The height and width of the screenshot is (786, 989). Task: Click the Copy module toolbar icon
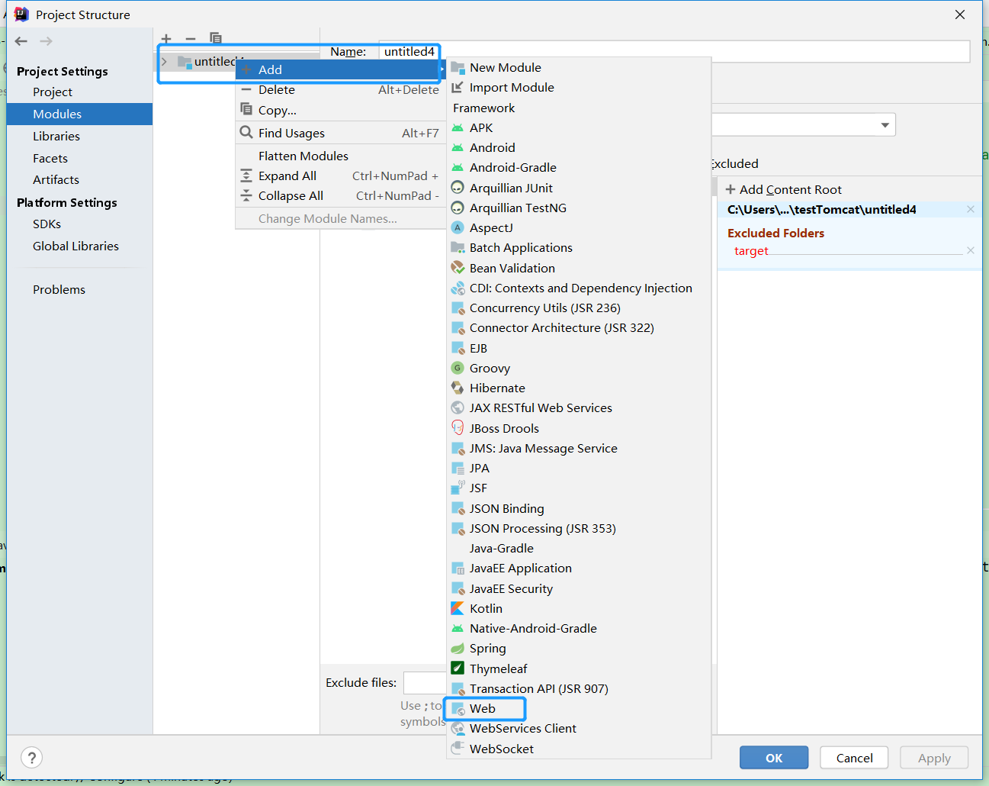click(214, 38)
